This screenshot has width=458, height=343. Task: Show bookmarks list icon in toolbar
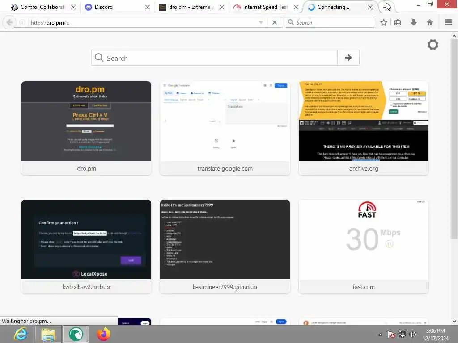pyautogui.click(x=398, y=22)
